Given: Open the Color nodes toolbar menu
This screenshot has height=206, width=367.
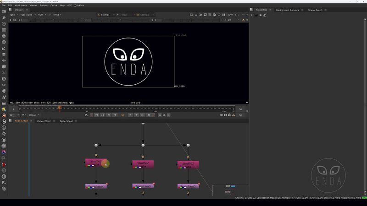Looking at the screenshot, I should pyautogui.click(x=4, y=36).
